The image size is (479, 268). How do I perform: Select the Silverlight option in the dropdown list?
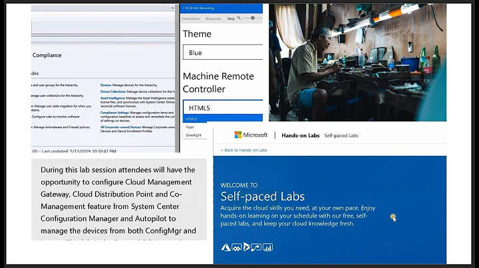pyautogui.click(x=194, y=135)
